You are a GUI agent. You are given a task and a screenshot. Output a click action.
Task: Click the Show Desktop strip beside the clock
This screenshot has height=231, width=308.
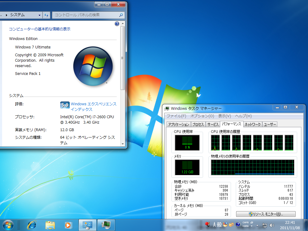[306, 225]
